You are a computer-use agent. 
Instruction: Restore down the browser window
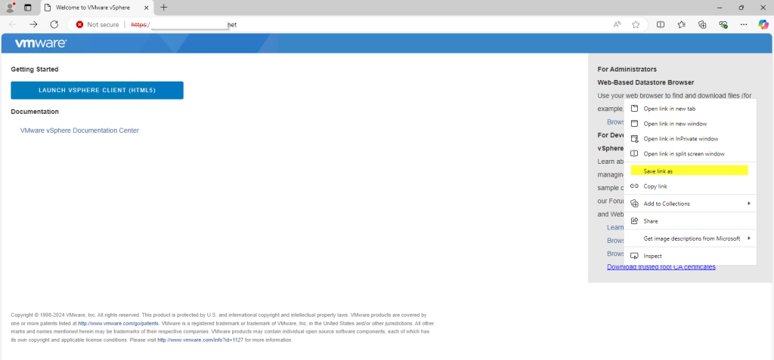(x=741, y=8)
